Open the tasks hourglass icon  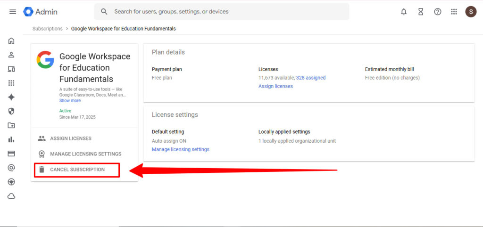tap(421, 12)
